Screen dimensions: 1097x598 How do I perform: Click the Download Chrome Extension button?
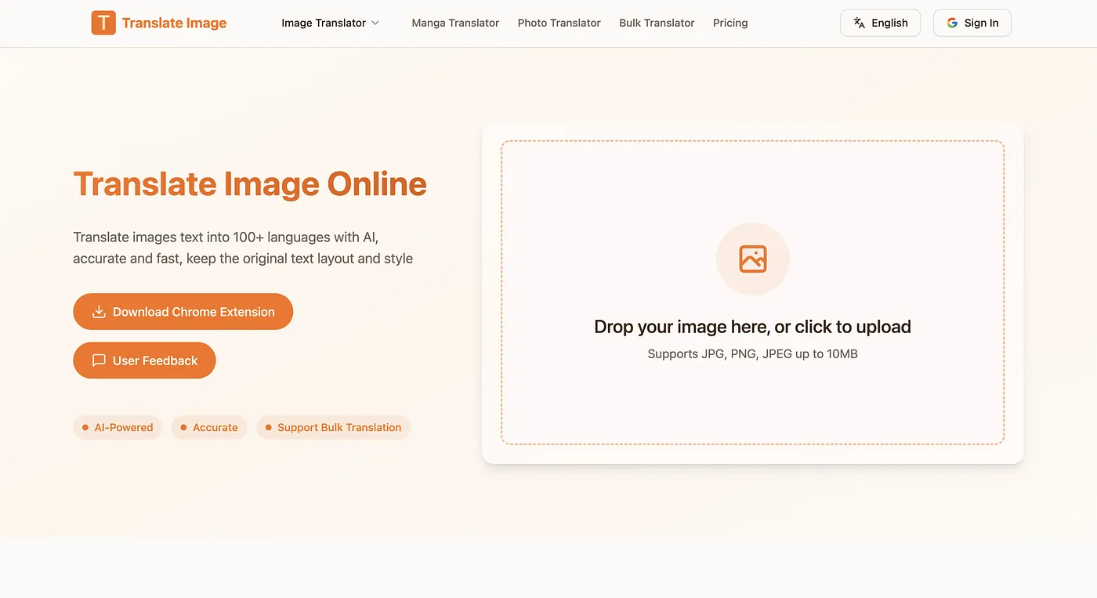pos(183,312)
